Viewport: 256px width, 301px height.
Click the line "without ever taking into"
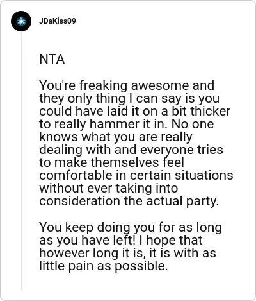(109, 188)
